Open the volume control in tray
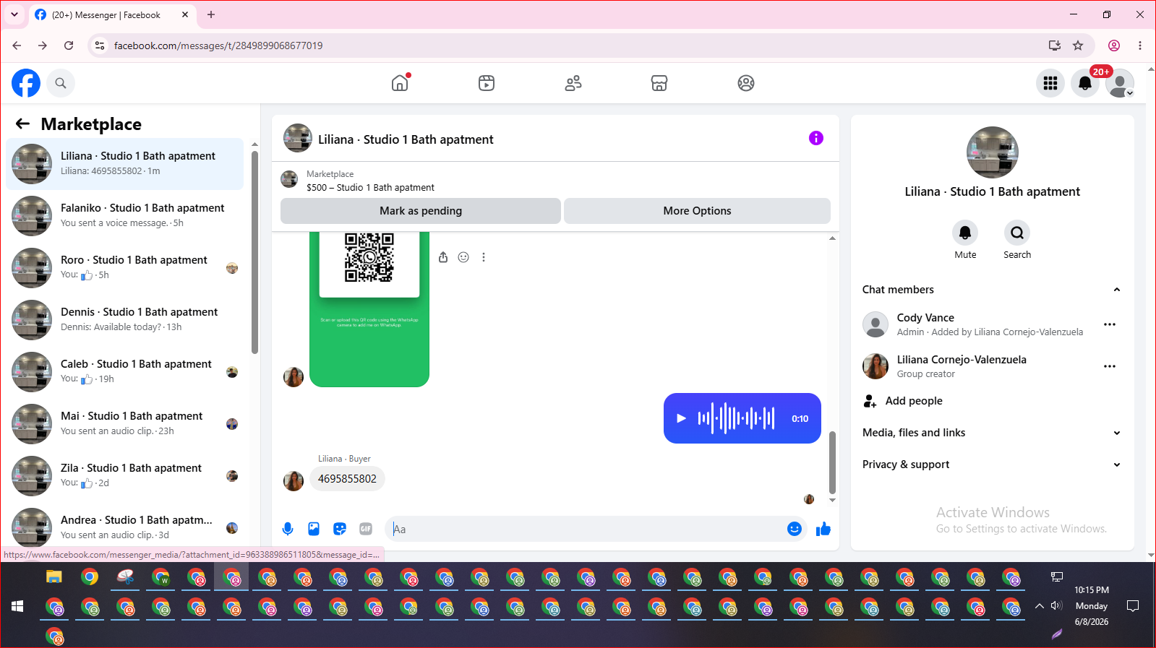Image resolution: width=1156 pixels, height=648 pixels. pos(1056,606)
